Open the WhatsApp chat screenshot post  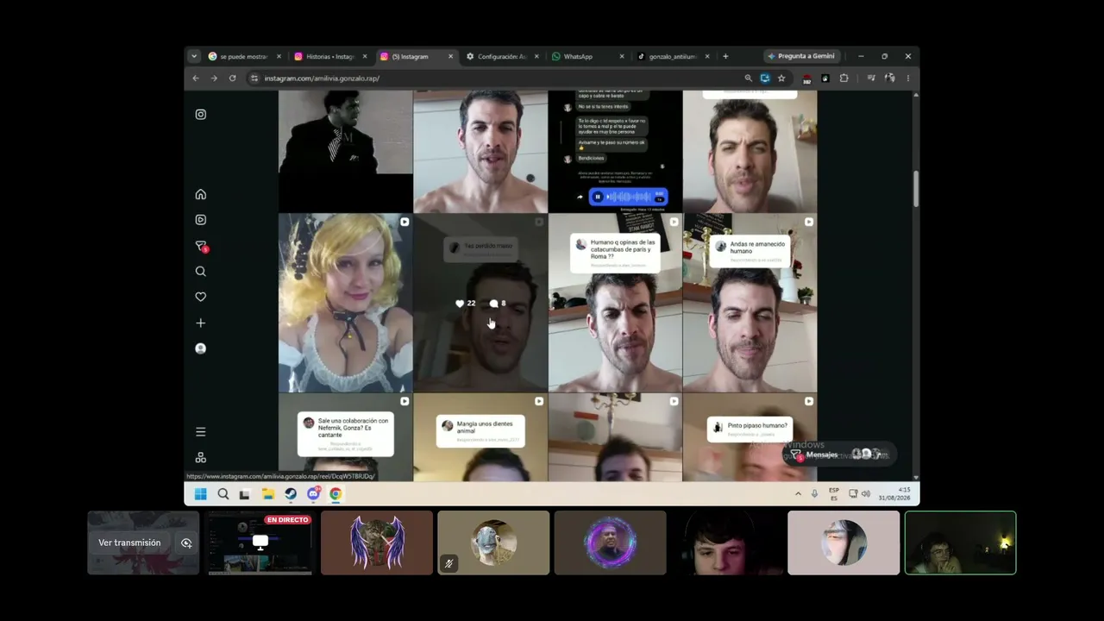(615, 152)
